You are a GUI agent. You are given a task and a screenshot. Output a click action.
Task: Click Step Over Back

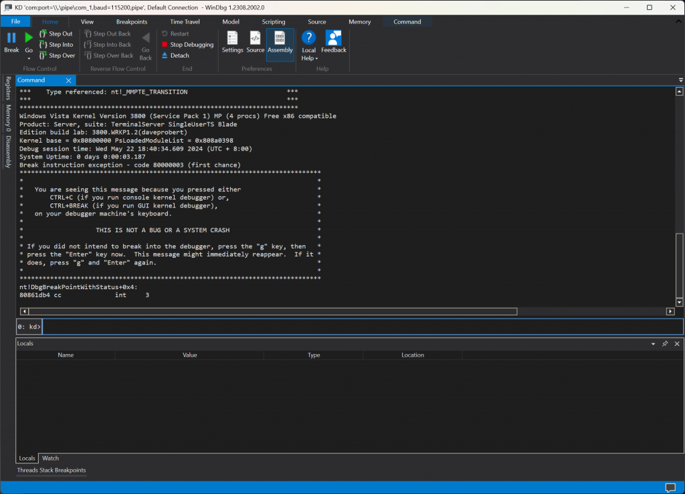pyautogui.click(x=109, y=56)
